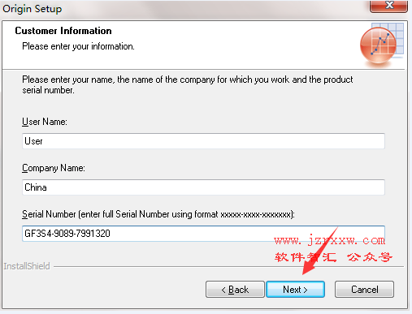Click the InstallShield branding text
The width and height of the screenshot is (412, 314).
click(27, 266)
